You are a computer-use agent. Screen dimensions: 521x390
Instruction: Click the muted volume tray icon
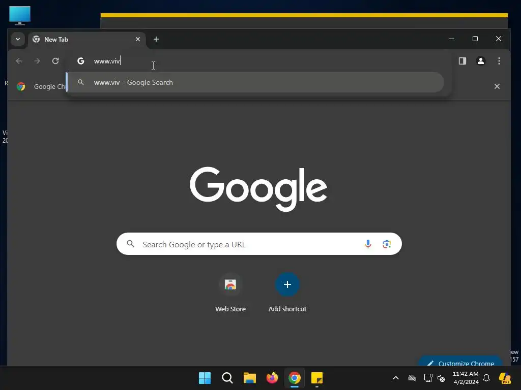click(x=441, y=378)
